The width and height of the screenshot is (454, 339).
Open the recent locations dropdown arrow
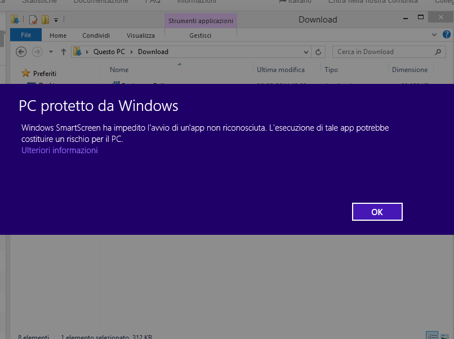click(x=51, y=52)
